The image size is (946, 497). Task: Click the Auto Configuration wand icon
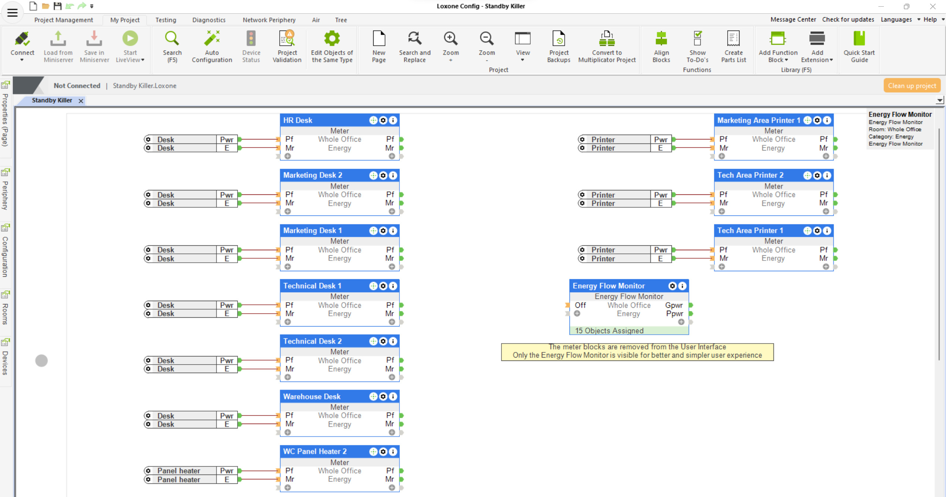click(x=212, y=39)
